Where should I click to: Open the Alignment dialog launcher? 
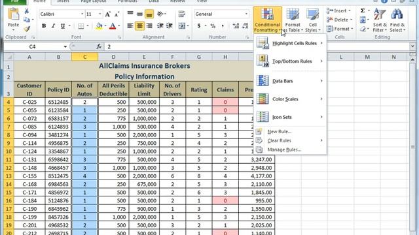[x=188, y=37]
